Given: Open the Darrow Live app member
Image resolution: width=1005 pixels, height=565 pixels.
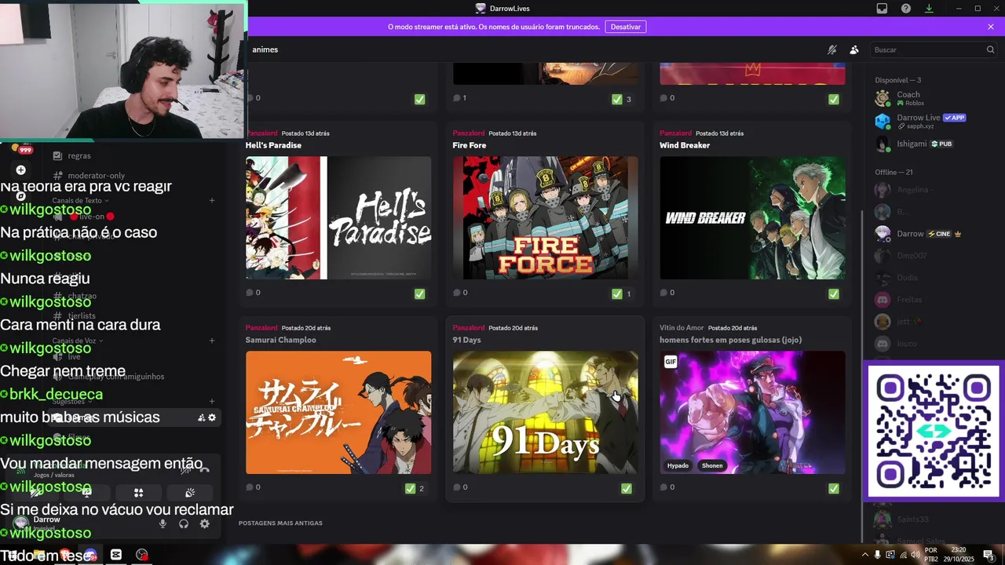Looking at the screenshot, I should click(934, 122).
